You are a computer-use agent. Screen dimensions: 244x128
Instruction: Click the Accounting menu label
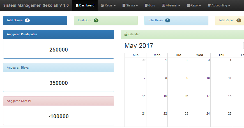coord(219,5)
